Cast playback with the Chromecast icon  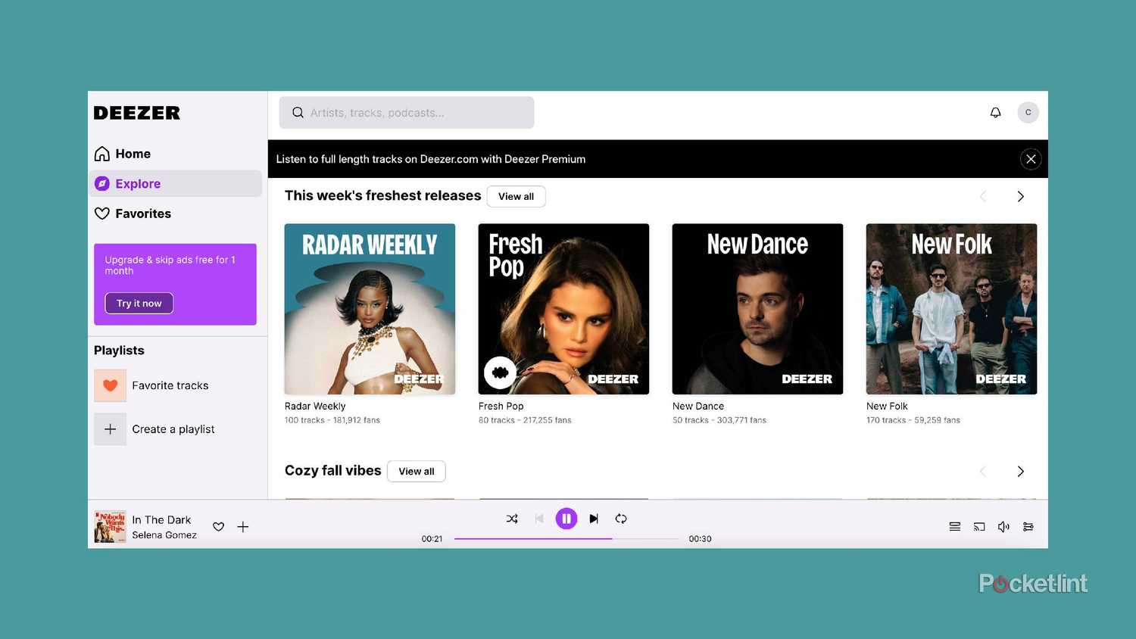[x=979, y=526]
